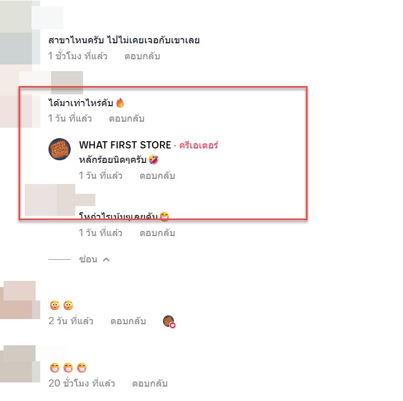Viewport: 403px width, 401px height.
Task: Click second flushed face emoji
Action: (x=68, y=305)
